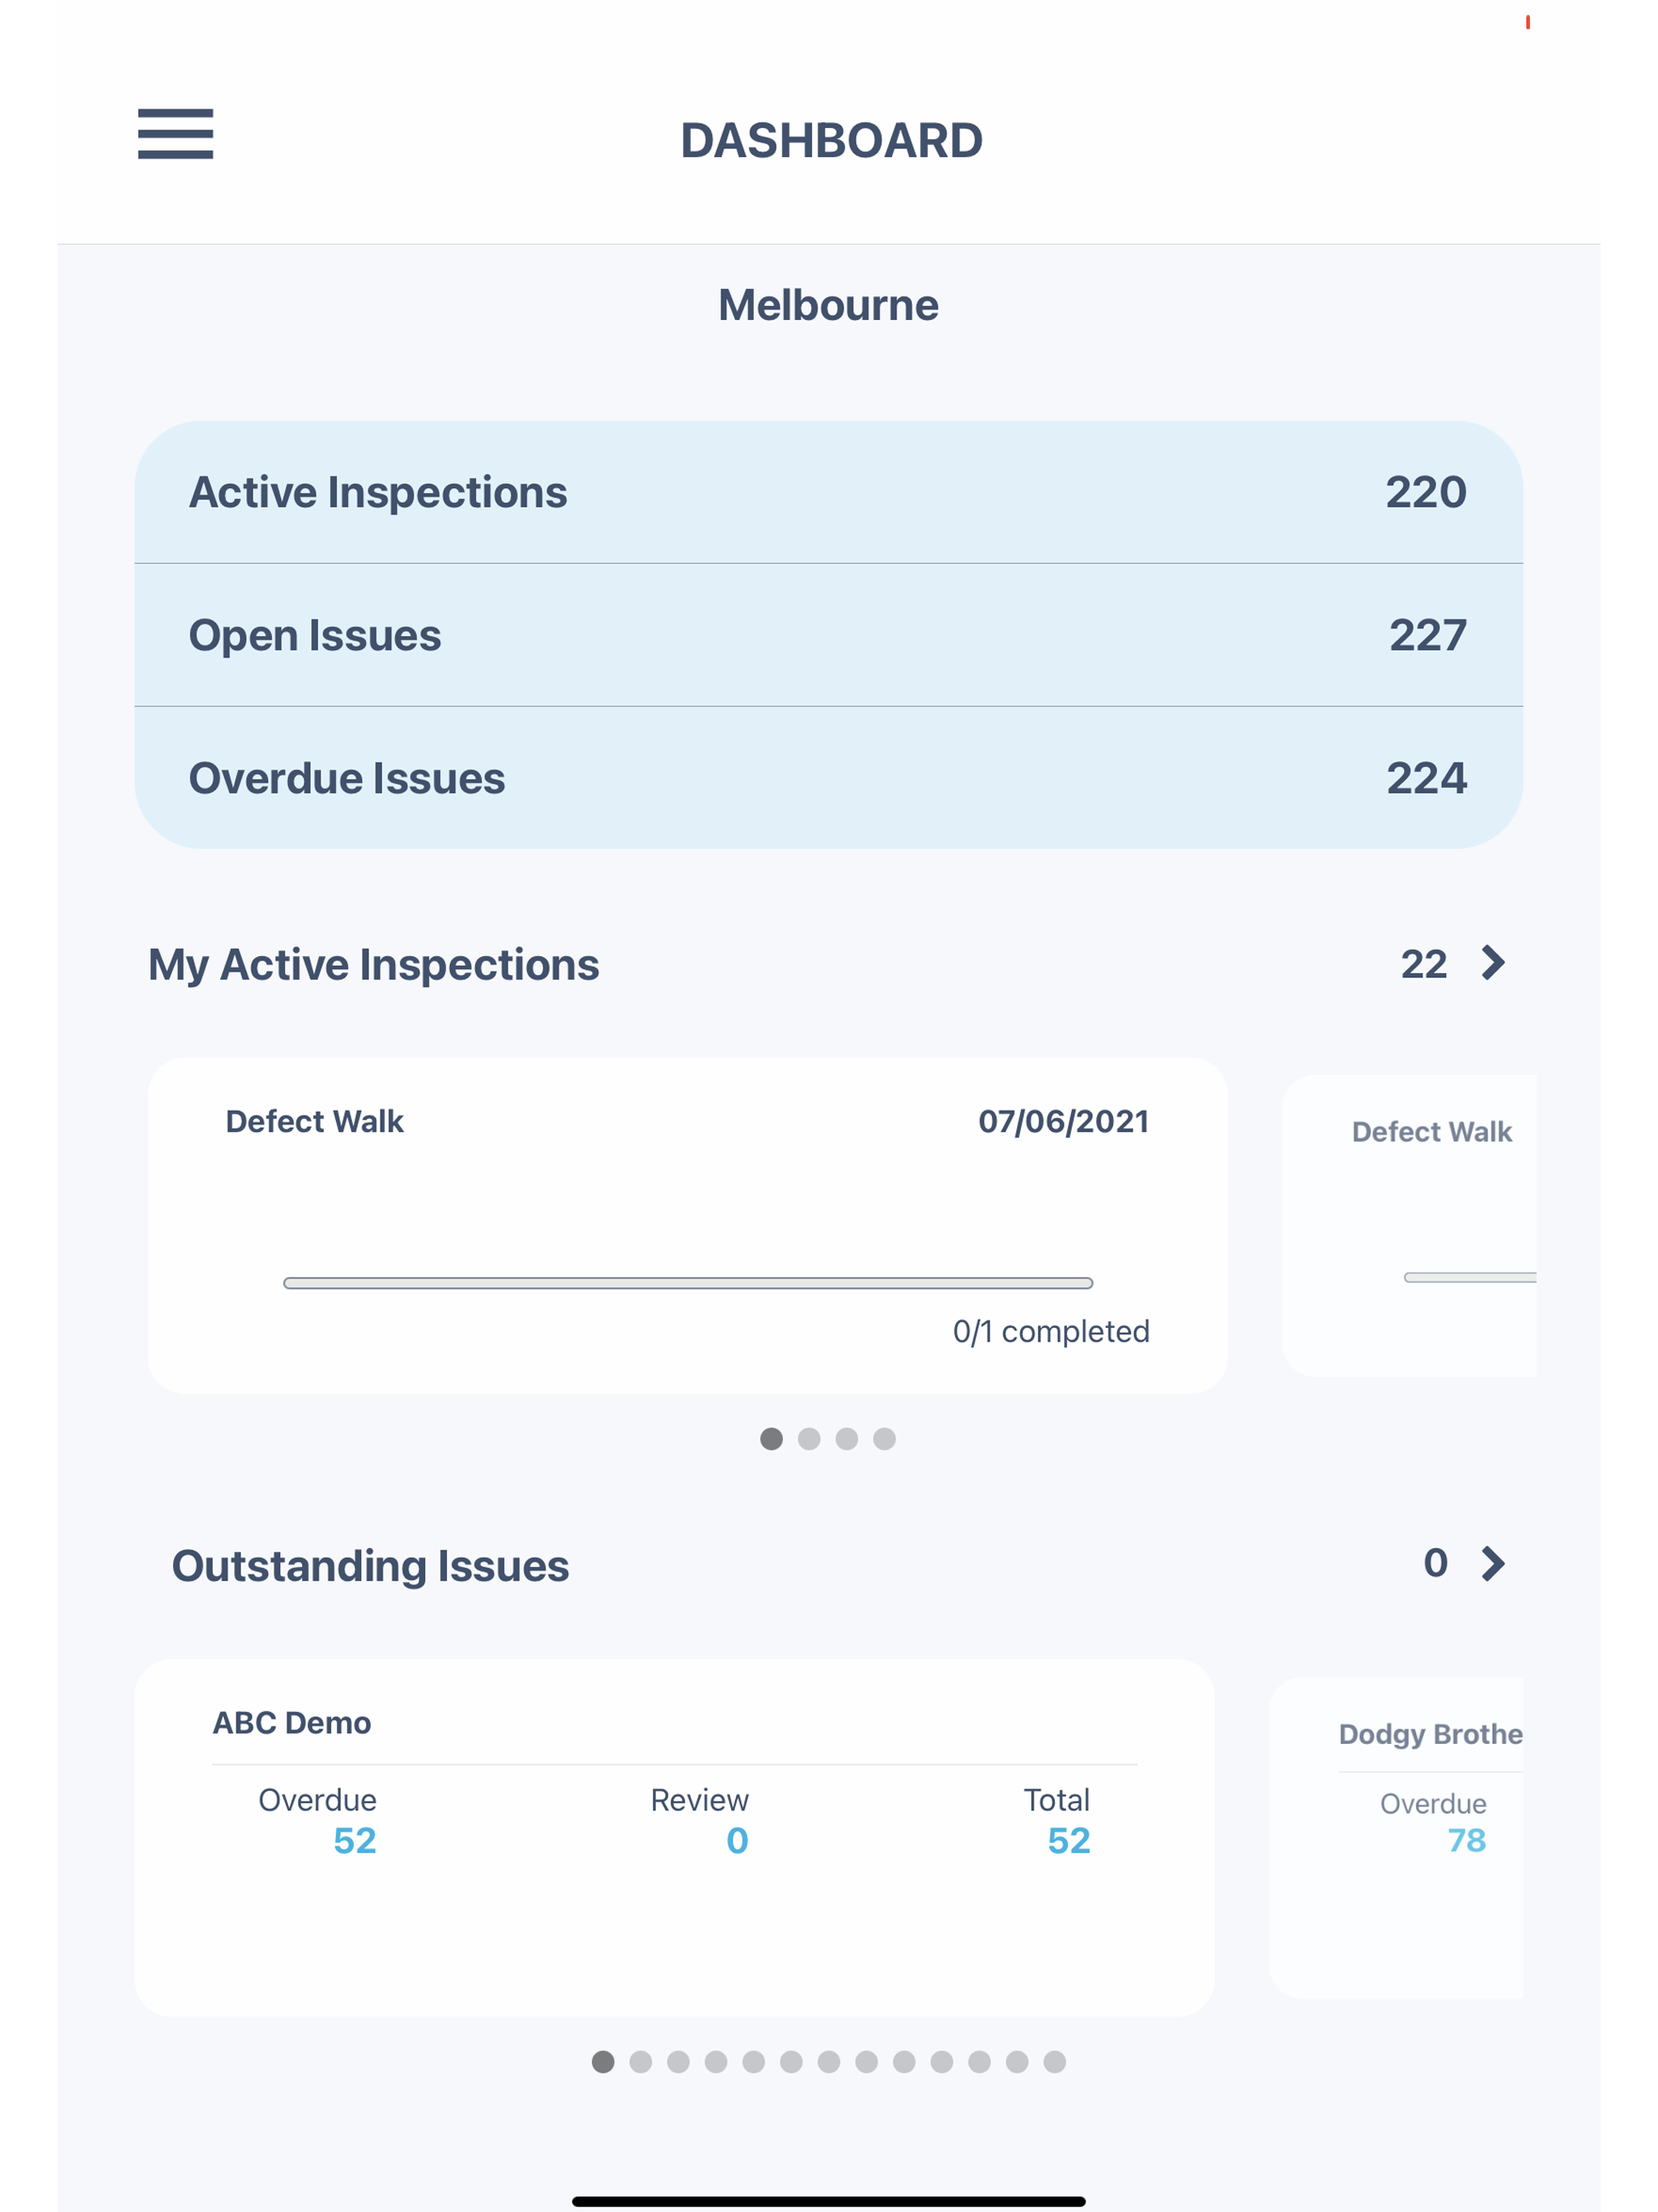Click the Review count 0 in ABC Demo
Image resolution: width=1658 pixels, height=2212 pixels.
(736, 1840)
